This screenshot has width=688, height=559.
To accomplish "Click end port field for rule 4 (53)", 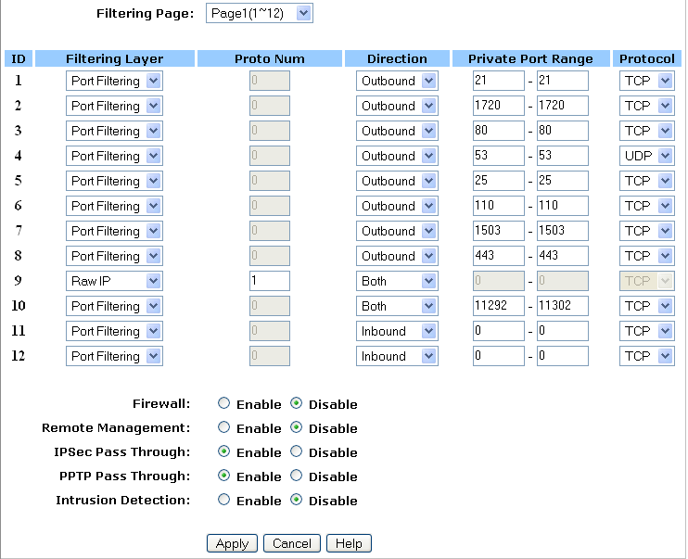I will tap(563, 156).
